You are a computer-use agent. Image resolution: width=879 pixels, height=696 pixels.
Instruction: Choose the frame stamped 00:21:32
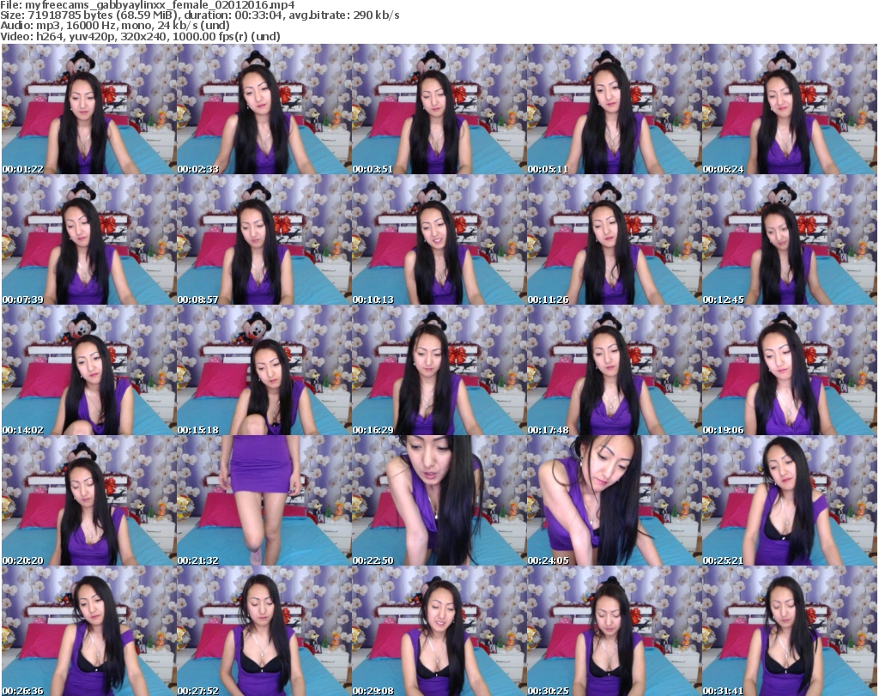click(x=264, y=500)
